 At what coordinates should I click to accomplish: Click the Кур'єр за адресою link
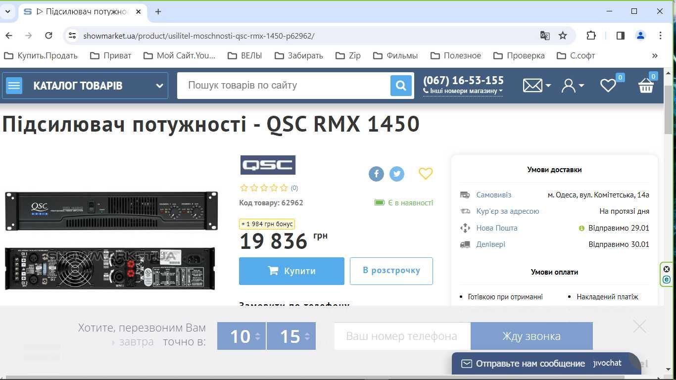point(507,211)
